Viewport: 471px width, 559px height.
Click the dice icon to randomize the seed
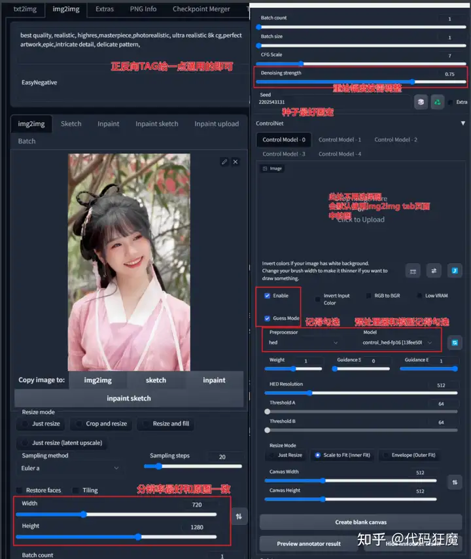pos(421,102)
